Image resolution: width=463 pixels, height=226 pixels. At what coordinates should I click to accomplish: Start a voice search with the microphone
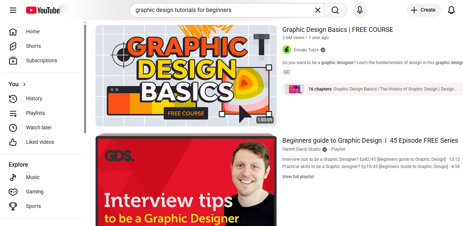pyautogui.click(x=359, y=10)
